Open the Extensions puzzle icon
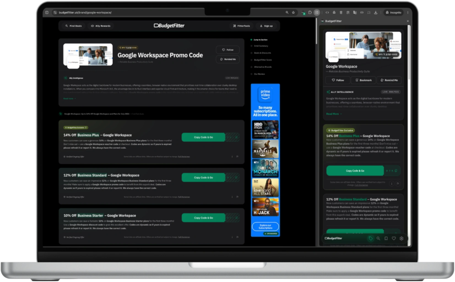455x282 pixels. click(x=310, y=12)
